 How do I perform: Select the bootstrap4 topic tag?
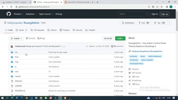coord(134,60)
